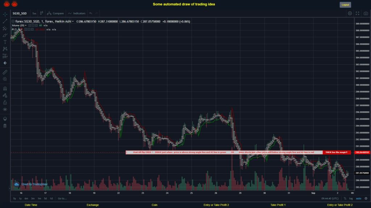Expand the Heikin Ashi legend dropdown arrow
The height and width of the screenshot is (208, 371).
point(72,21)
